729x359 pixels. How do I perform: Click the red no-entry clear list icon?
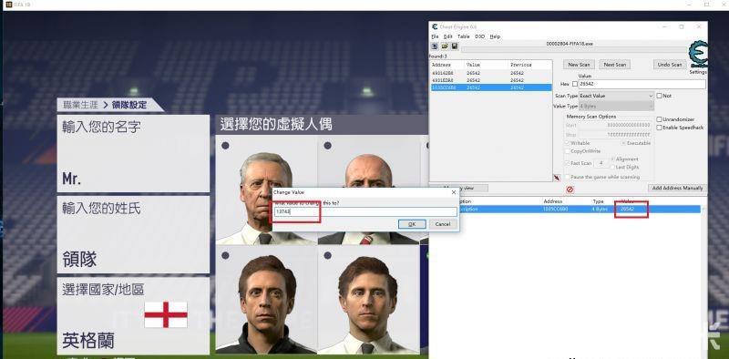pyautogui.click(x=570, y=190)
